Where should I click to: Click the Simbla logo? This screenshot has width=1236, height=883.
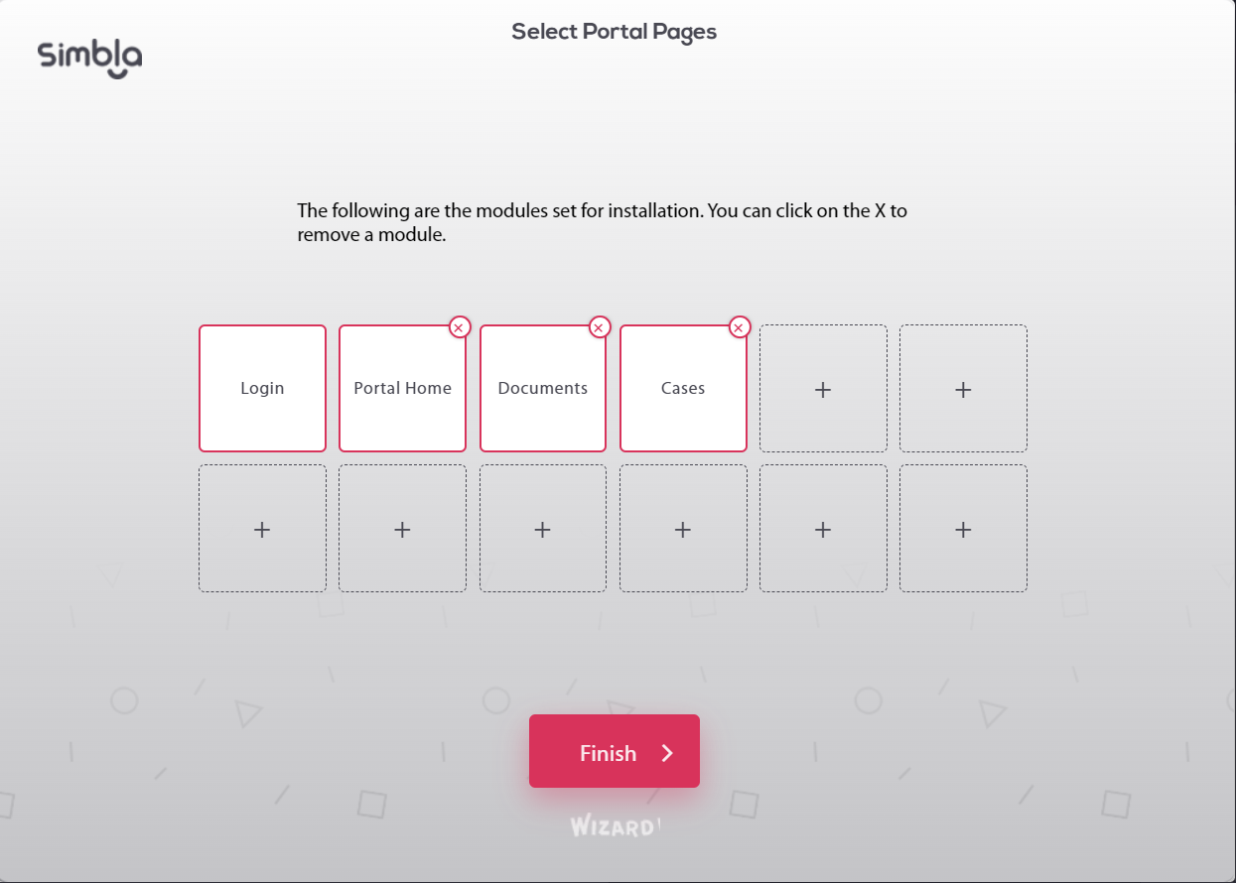pos(90,59)
